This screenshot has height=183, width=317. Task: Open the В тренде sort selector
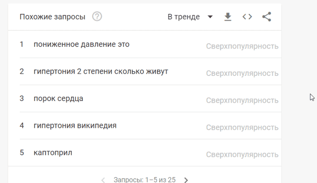190,17
